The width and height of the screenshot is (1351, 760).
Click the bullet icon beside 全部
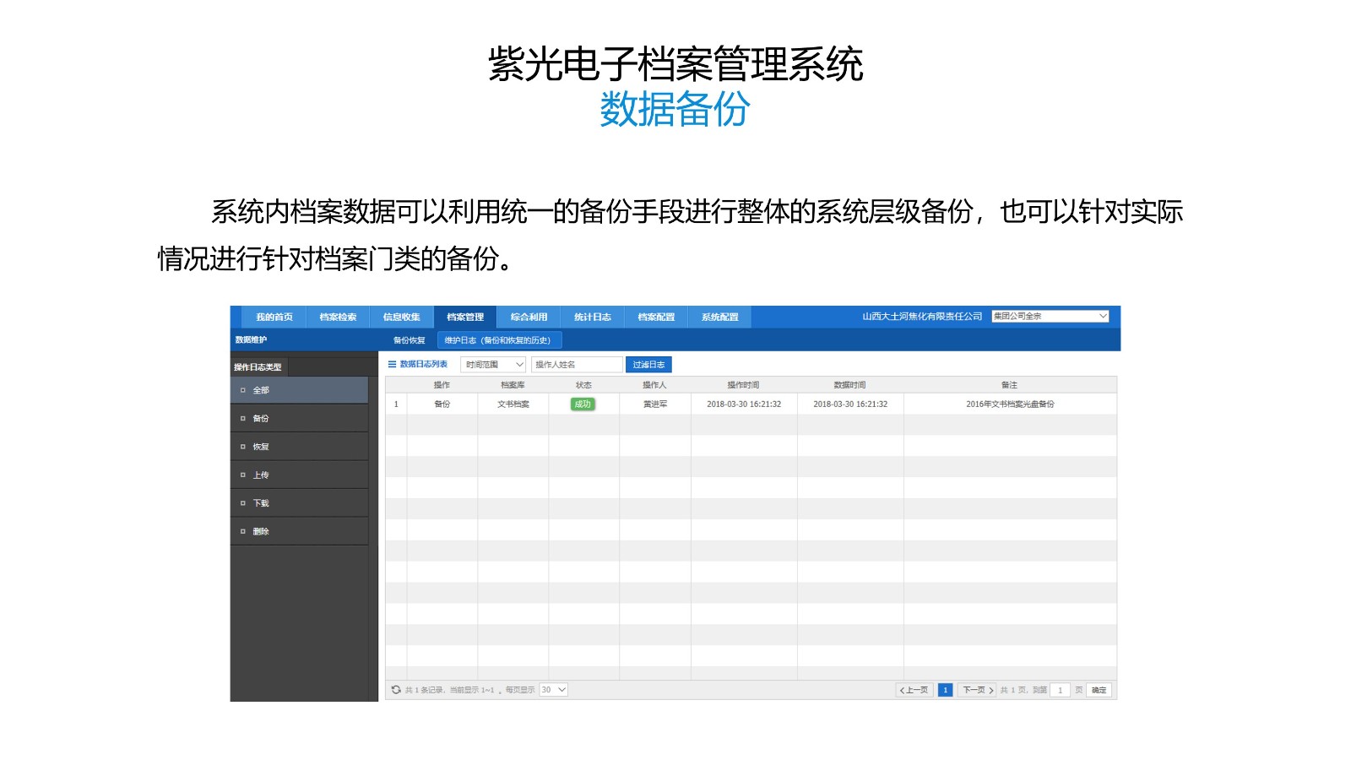(x=243, y=390)
